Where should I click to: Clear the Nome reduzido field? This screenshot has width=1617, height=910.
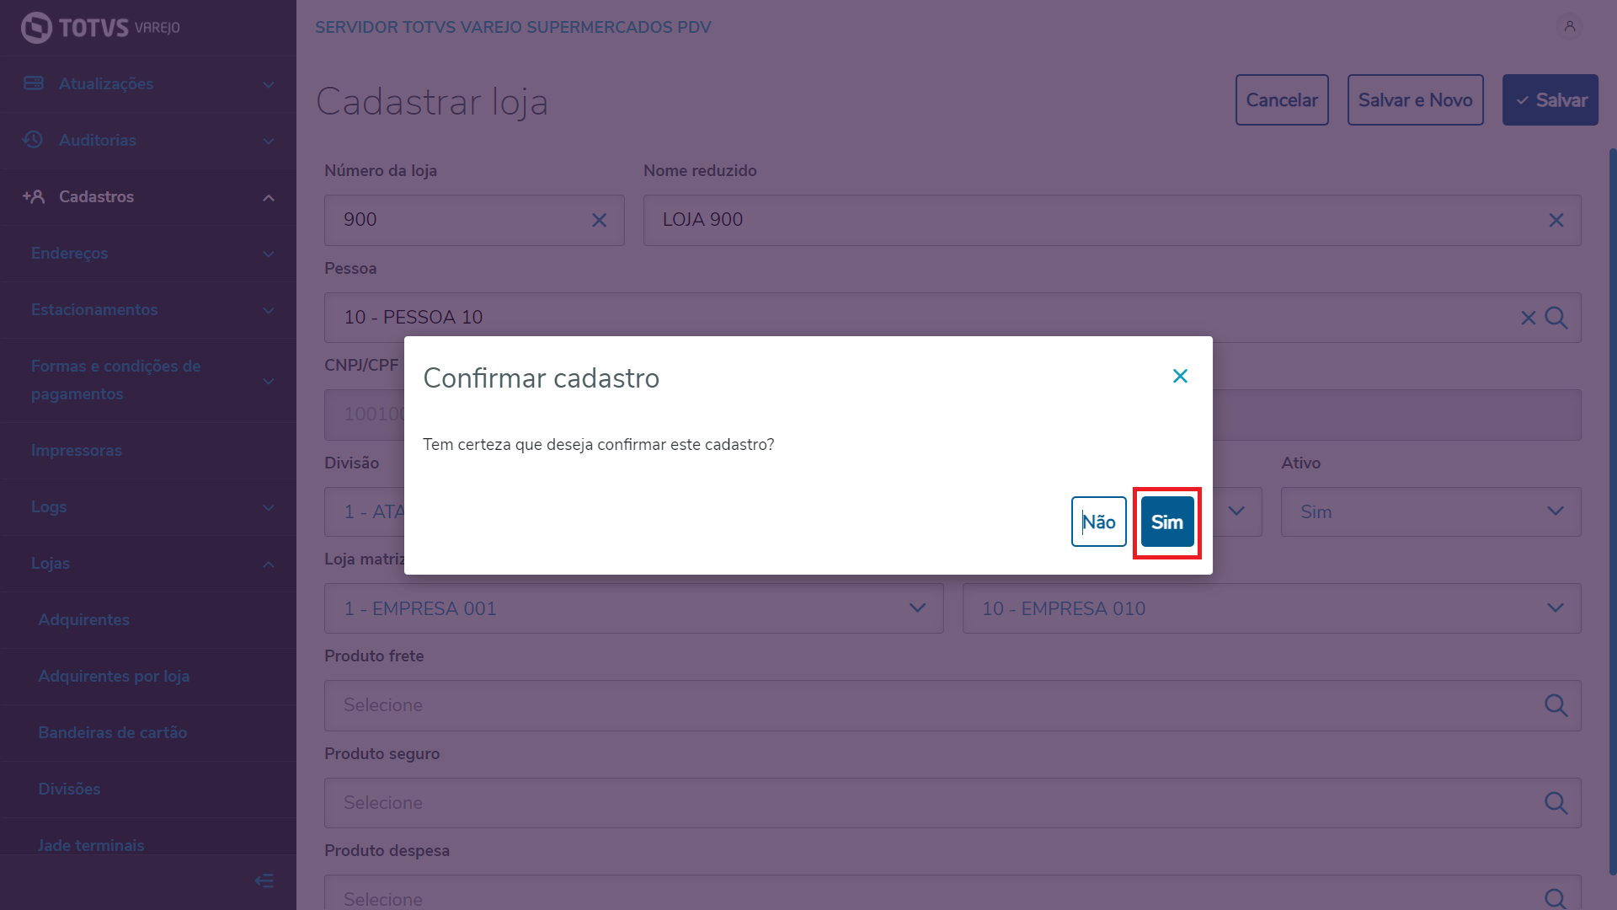pos(1556,221)
